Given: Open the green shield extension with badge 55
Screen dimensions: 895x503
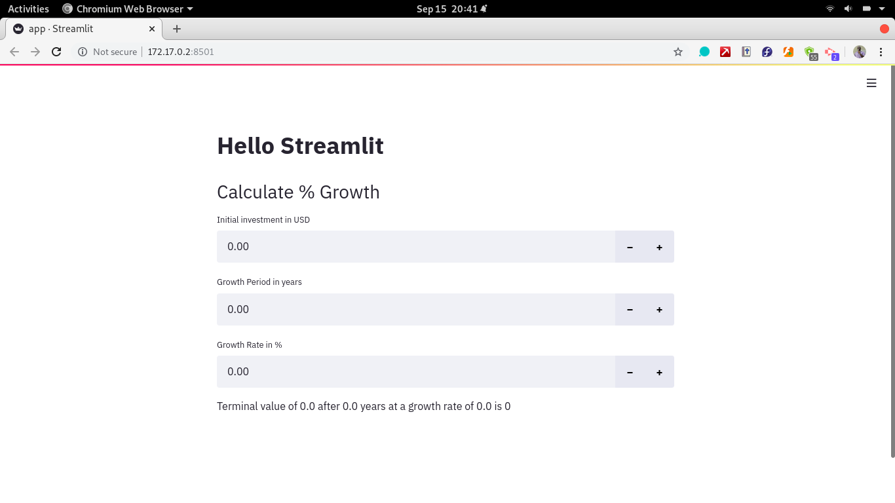Looking at the screenshot, I should (x=810, y=53).
